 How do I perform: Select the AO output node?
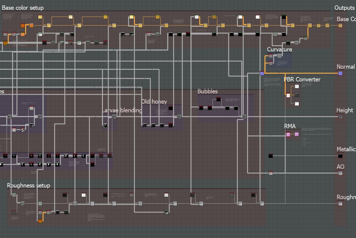click(340, 173)
